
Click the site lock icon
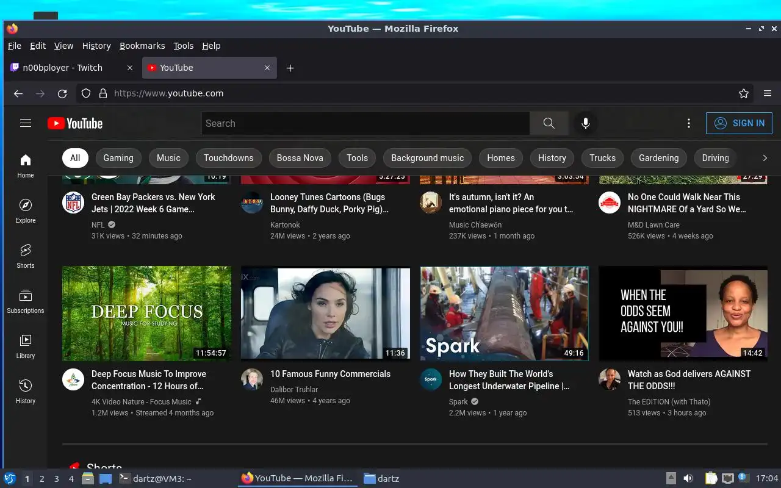pos(103,93)
